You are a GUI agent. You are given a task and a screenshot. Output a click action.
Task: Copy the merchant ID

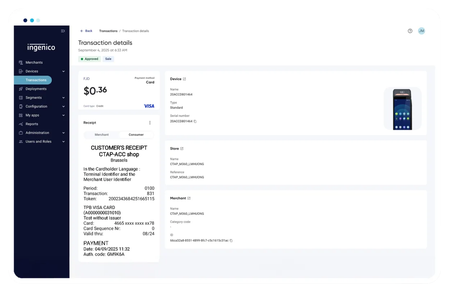[231, 241]
